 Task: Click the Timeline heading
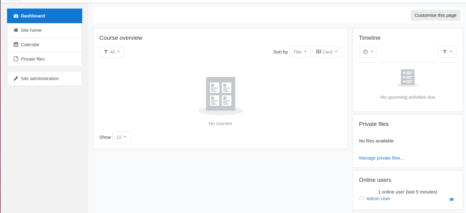click(x=370, y=38)
